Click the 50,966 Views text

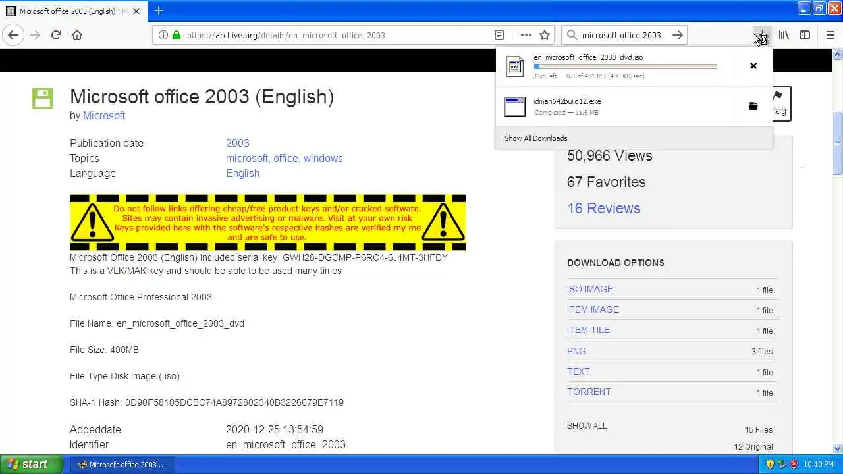(609, 155)
